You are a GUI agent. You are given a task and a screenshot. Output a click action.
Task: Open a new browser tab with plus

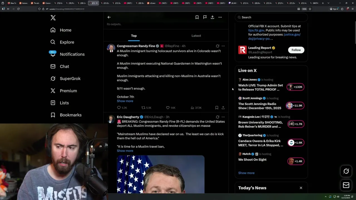[x=323, y=3]
